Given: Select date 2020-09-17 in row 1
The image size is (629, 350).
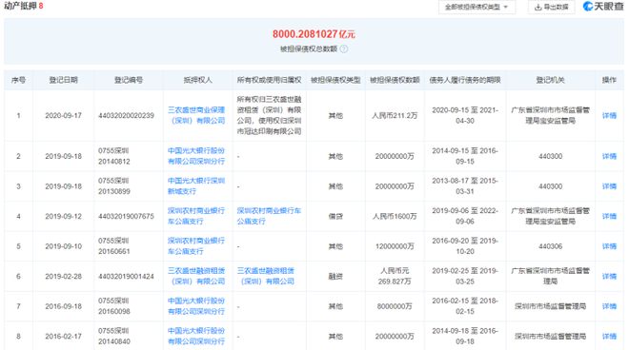Looking at the screenshot, I should pos(64,116).
